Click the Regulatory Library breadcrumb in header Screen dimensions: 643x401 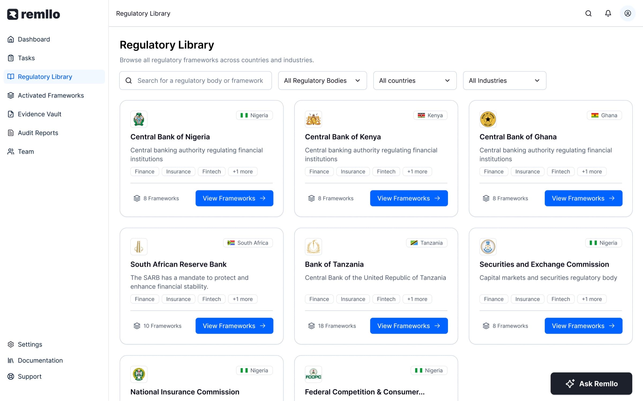[x=143, y=13]
